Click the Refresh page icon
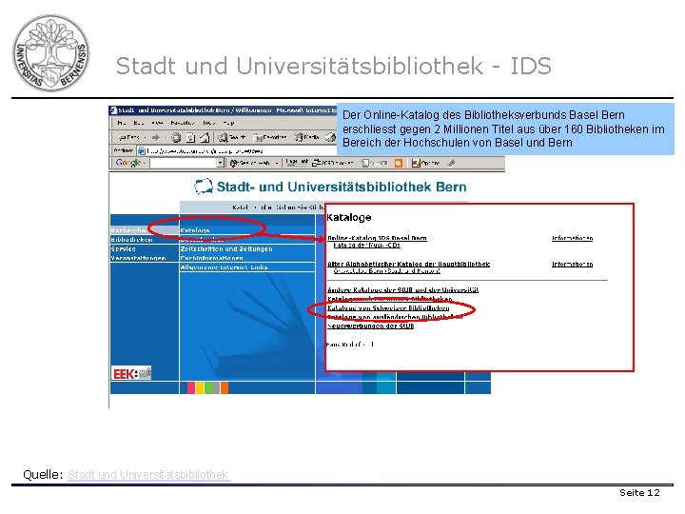 (x=190, y=138)
